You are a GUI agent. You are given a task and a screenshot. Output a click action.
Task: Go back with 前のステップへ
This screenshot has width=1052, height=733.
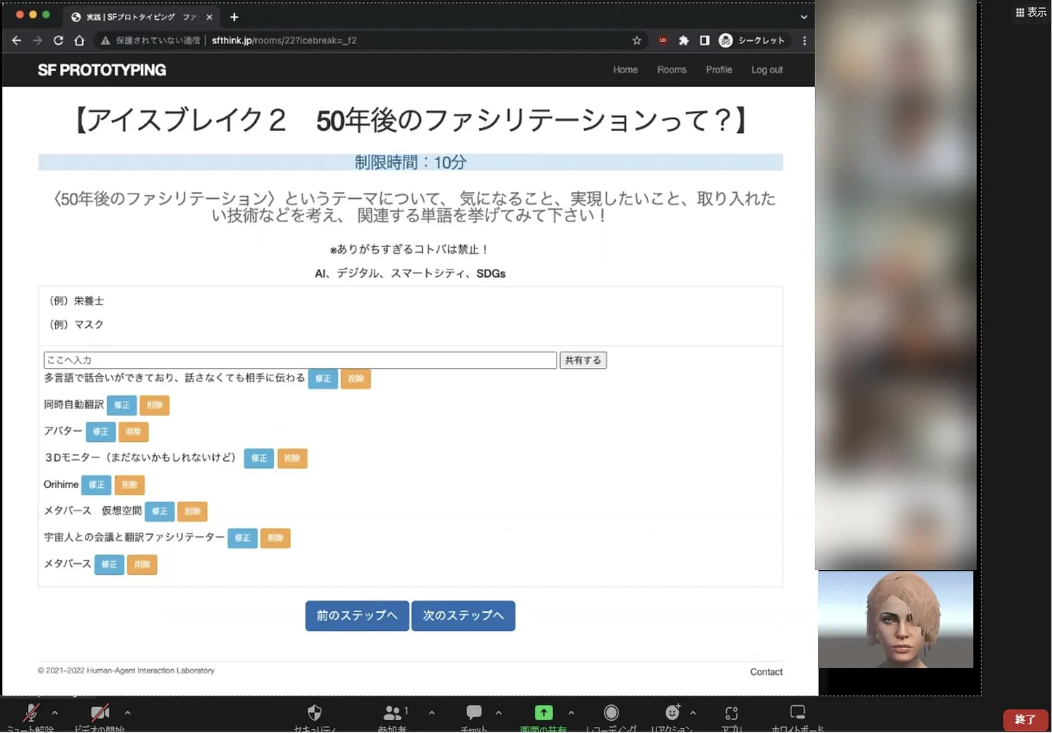[x=357, y=616]
